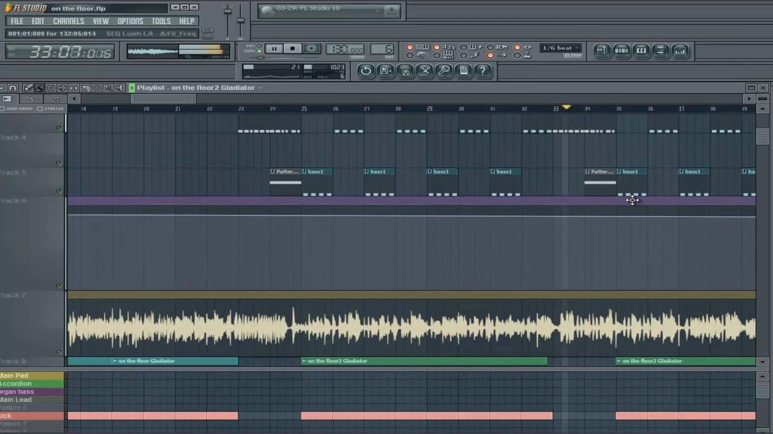The image size is (773, 434).
Task: Toggle playlist magnet snap icon
Action: pos(13,88)
